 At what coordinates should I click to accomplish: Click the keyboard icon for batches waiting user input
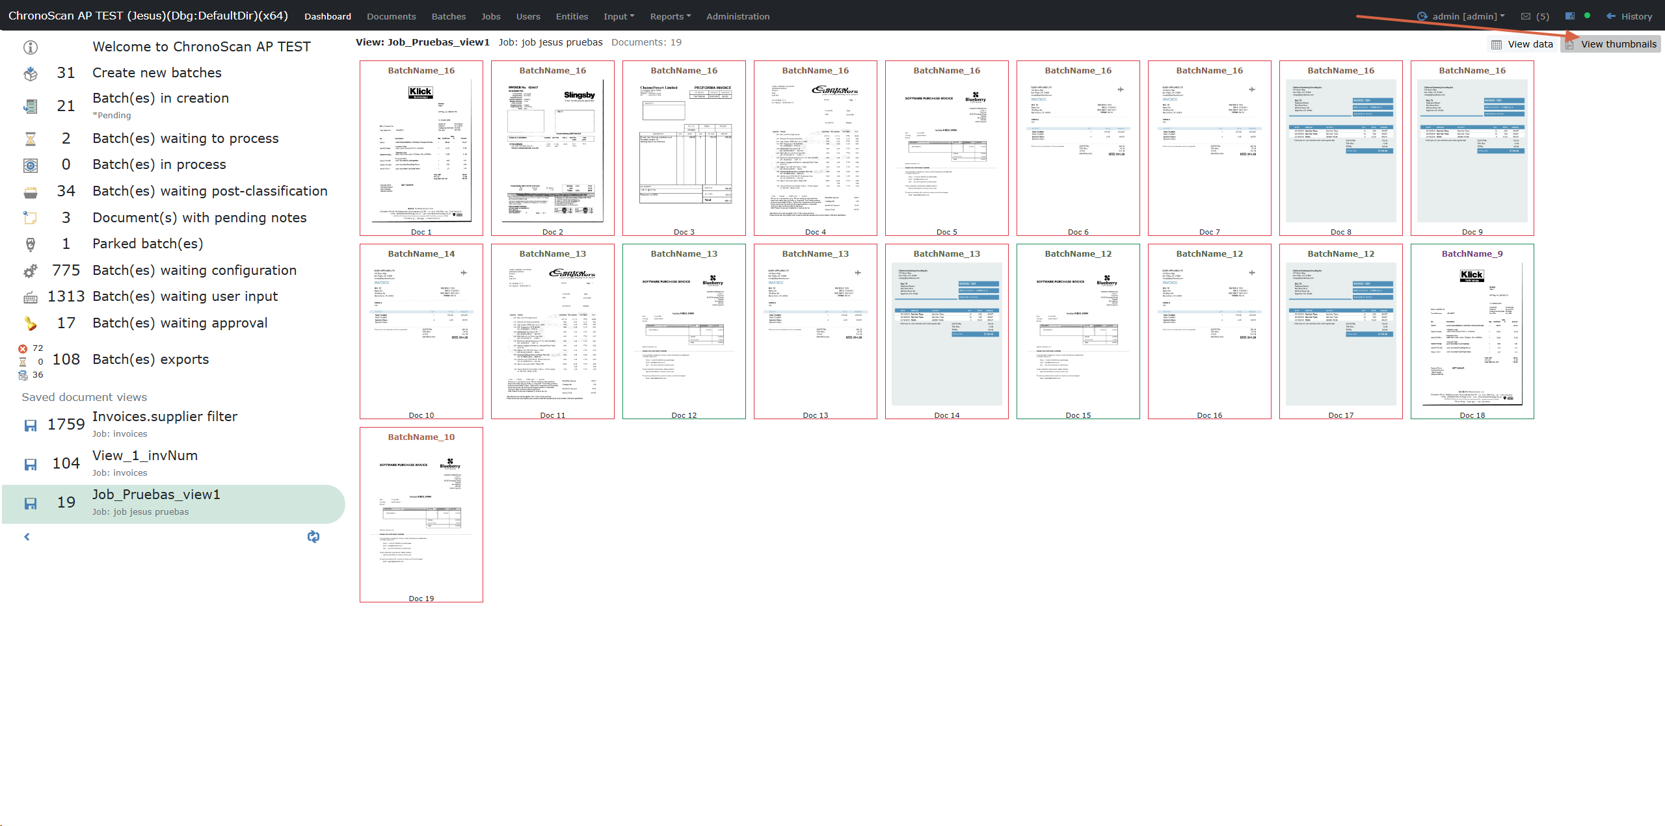coord(31,298)
